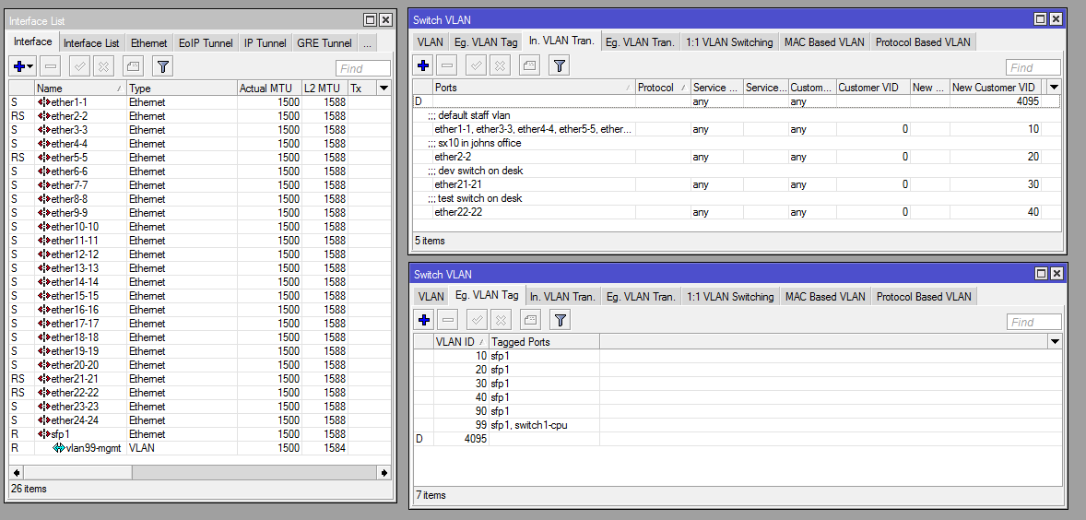Viewport: 1086px width, 520px height.
Task: Click Add plus in lower Switch VLAN window
Action: pyautogui.click(x=425, y=320)
